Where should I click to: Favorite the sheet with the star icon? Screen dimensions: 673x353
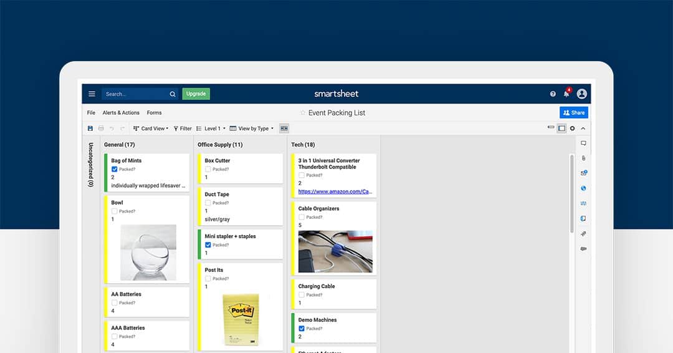303,113
